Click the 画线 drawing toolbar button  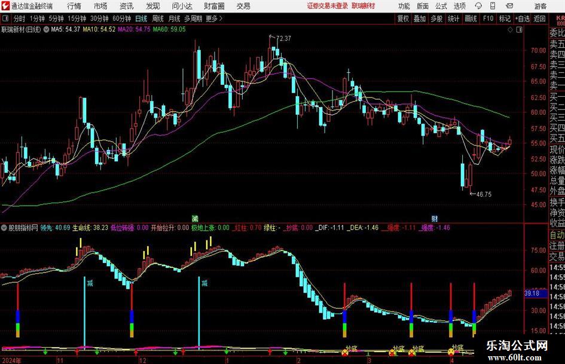click(471, 19)
